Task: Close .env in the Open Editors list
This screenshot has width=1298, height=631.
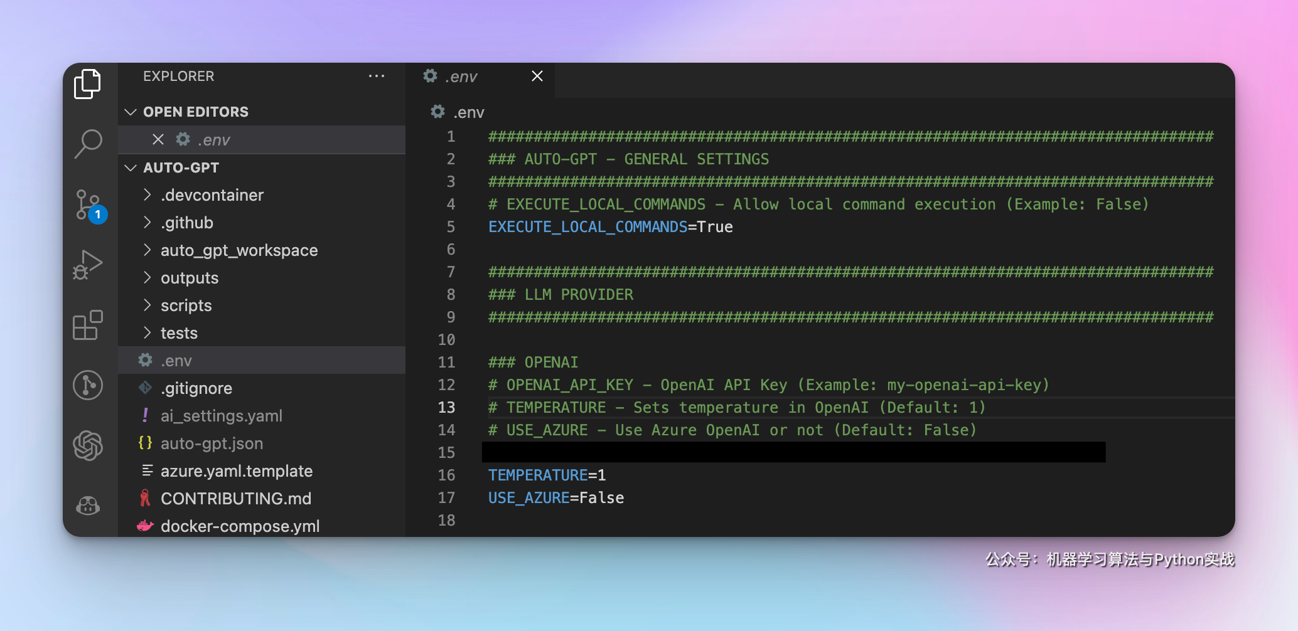Action: point(158,139)
